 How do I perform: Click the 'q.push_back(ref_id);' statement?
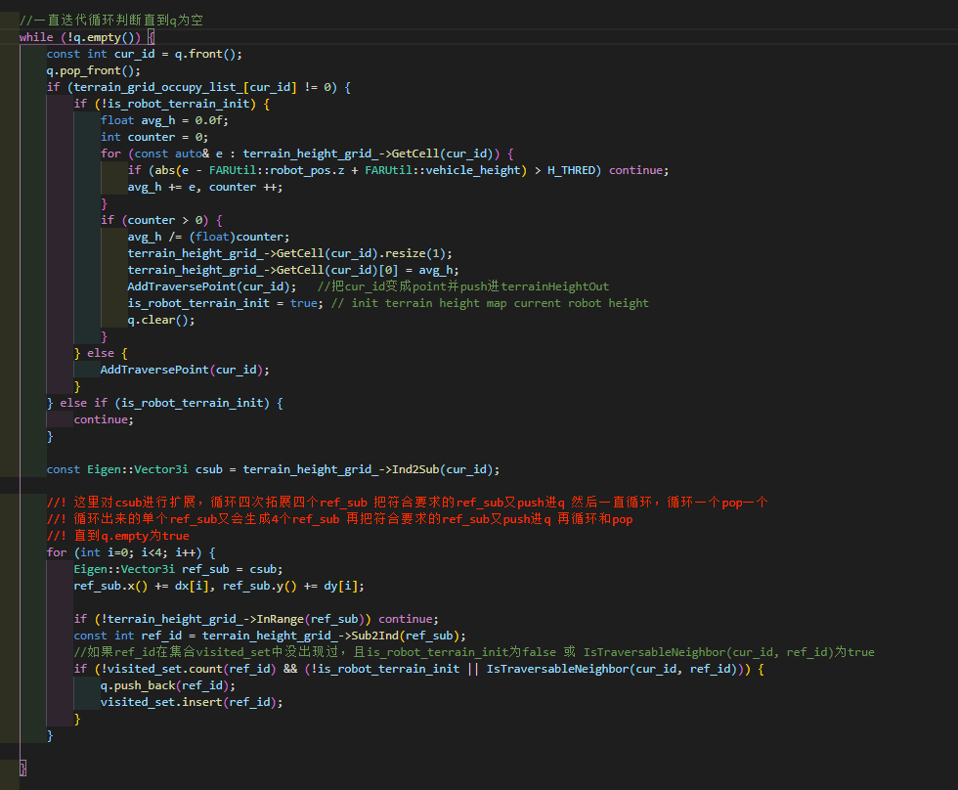coord(168,685)
